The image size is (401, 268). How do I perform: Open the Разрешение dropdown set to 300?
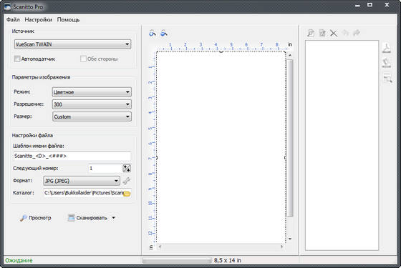[92, 104]
